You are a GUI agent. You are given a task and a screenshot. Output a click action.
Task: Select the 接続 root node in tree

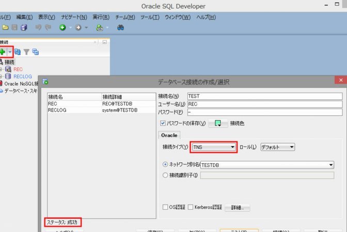(9, 62)
